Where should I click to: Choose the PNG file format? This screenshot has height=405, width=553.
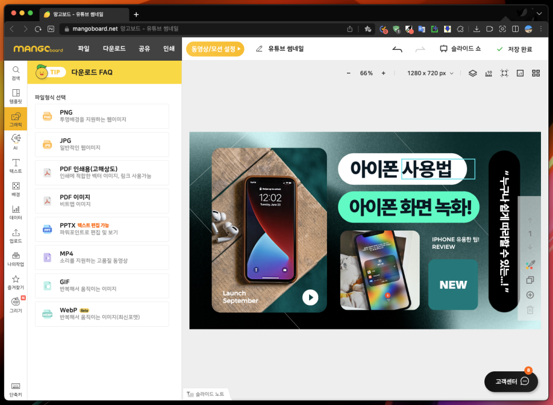point(102,116)
